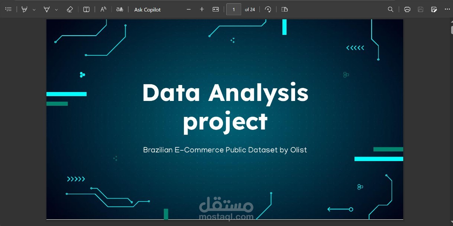The image size is (453, 226).
Task: Expand the Draw tool options arrow
Action: [x=56, y=10]
